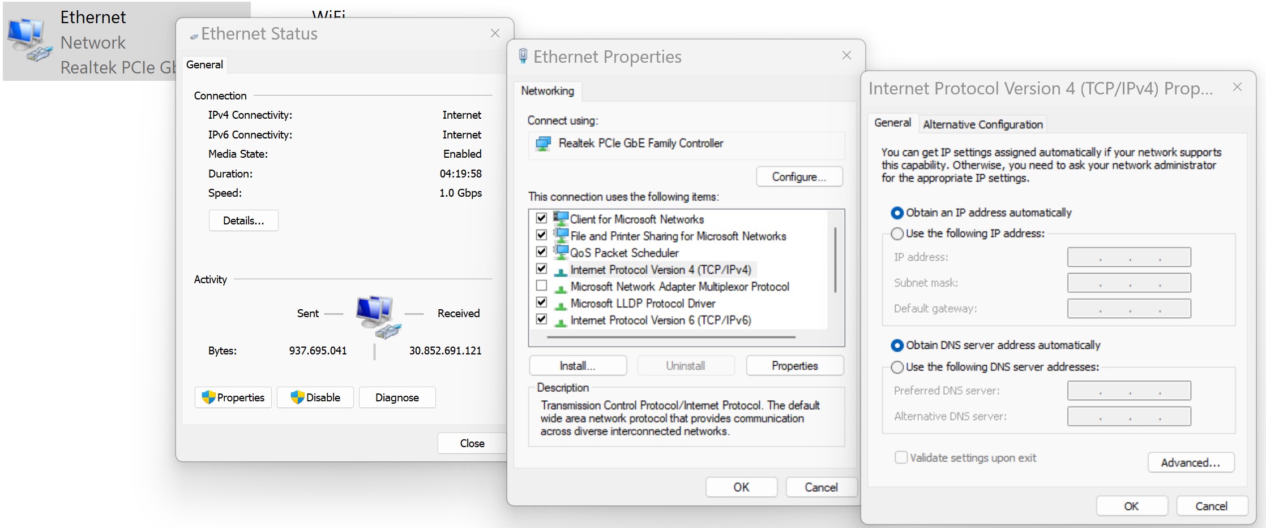Toggle Microsoft LLDP Protocol Driver checkbox
The width and height of the screenshot is (1266, 528).
pyautogui.click(x=541, y=302)
